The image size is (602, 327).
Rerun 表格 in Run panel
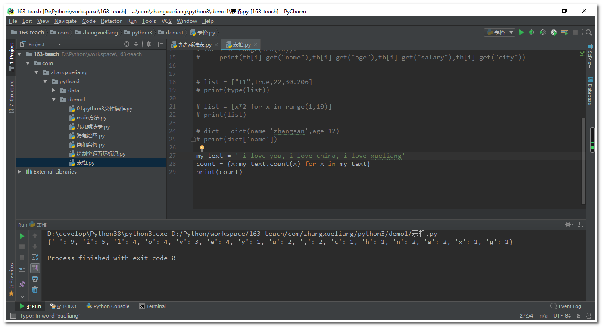point(22,236)
